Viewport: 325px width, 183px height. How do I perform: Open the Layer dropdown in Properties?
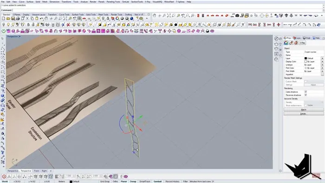(322, 59)
